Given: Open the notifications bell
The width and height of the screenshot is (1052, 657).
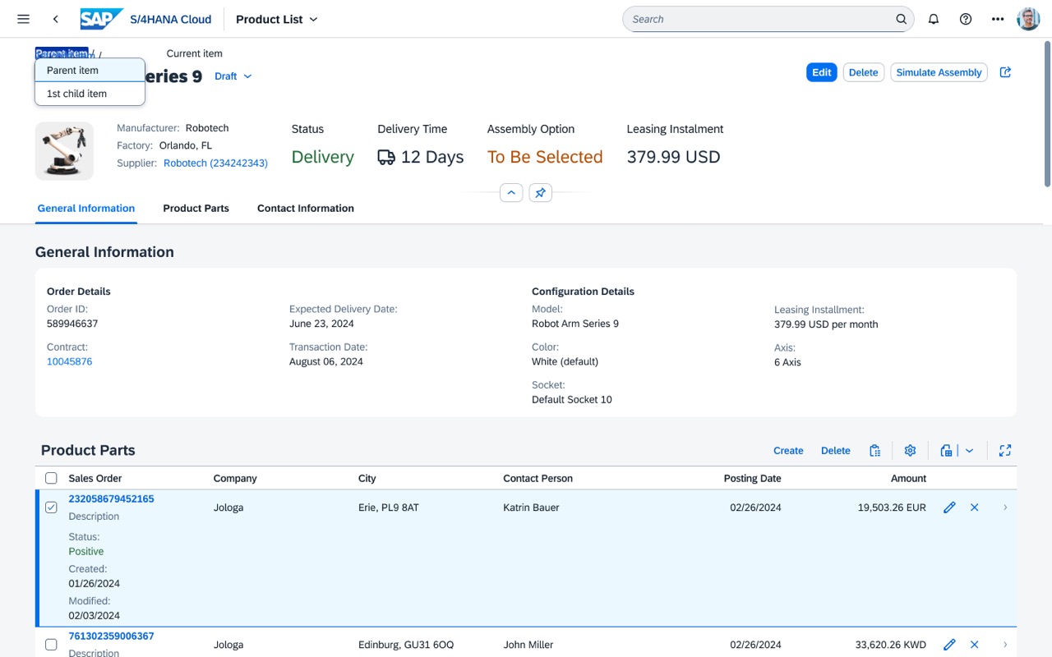Looking at the screenshot, I should [x=934, y=19].
